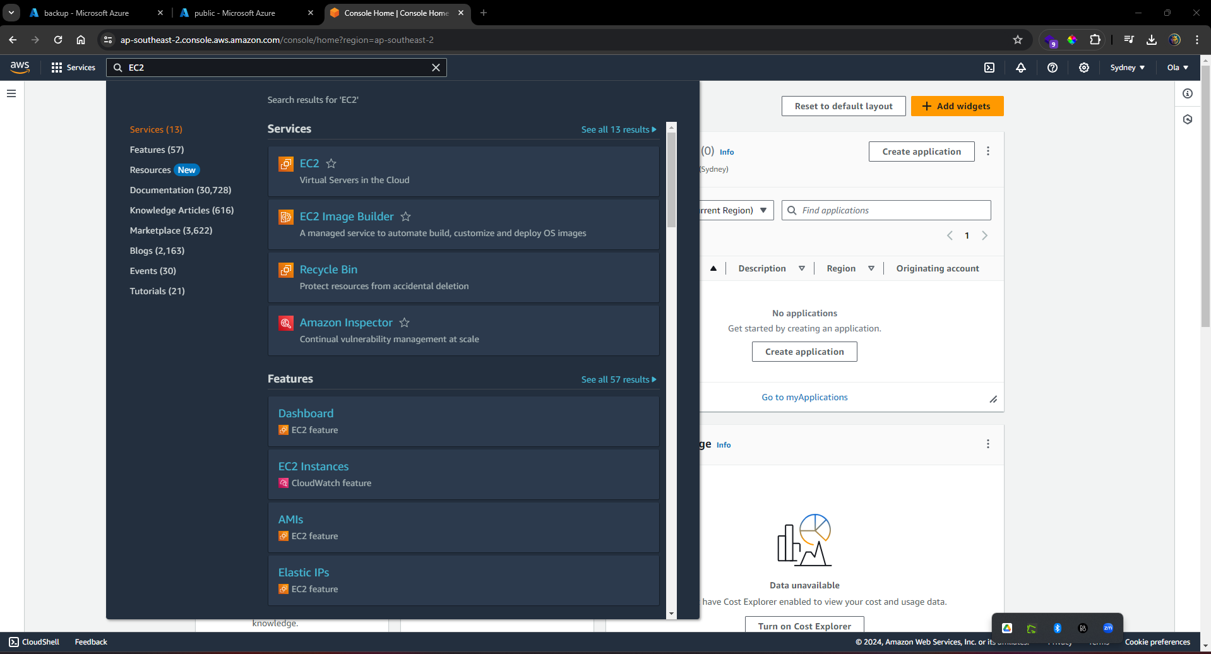Favorite EC2 using its star icon
Screen dimensions: 1211x654
click(331, 163)
